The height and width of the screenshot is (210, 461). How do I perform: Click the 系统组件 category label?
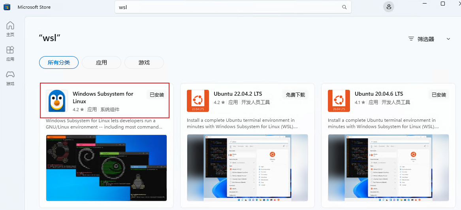point(110,109)
